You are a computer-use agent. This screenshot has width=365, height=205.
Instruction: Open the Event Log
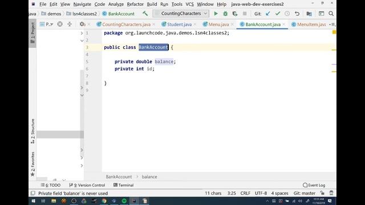point(314,185)
